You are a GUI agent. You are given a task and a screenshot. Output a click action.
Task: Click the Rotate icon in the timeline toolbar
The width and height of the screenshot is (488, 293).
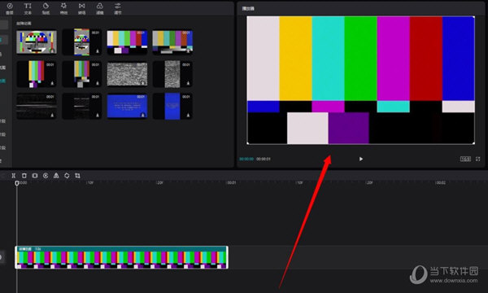(x=67, y=176)
